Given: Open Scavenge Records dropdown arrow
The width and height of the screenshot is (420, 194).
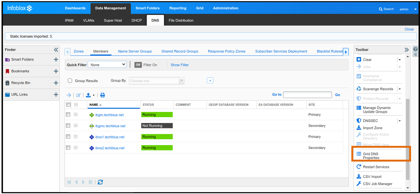Looking at the screenshot, I should [x=399, y=89].
